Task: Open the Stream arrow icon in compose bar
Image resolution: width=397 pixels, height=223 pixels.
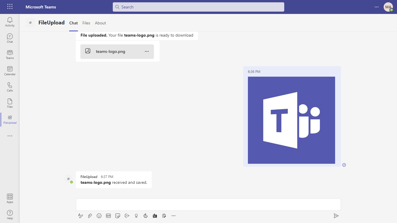Action: click(127, 216)
